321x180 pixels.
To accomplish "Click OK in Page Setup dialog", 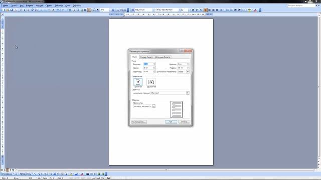I will (171, 122).
